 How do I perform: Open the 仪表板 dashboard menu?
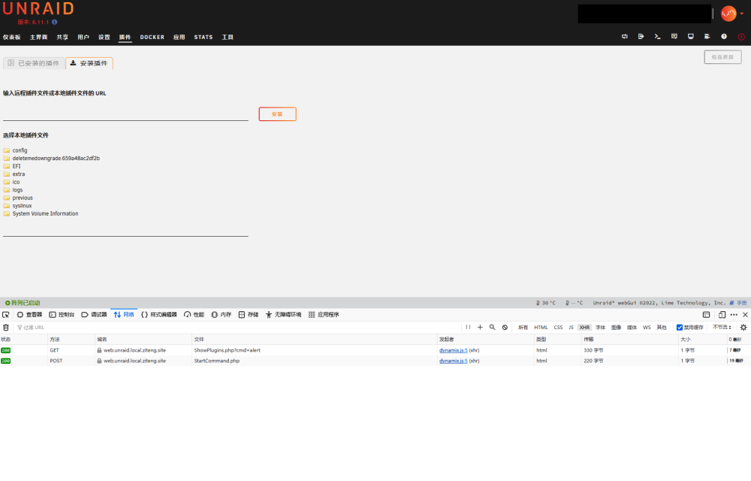pos(11,37)
